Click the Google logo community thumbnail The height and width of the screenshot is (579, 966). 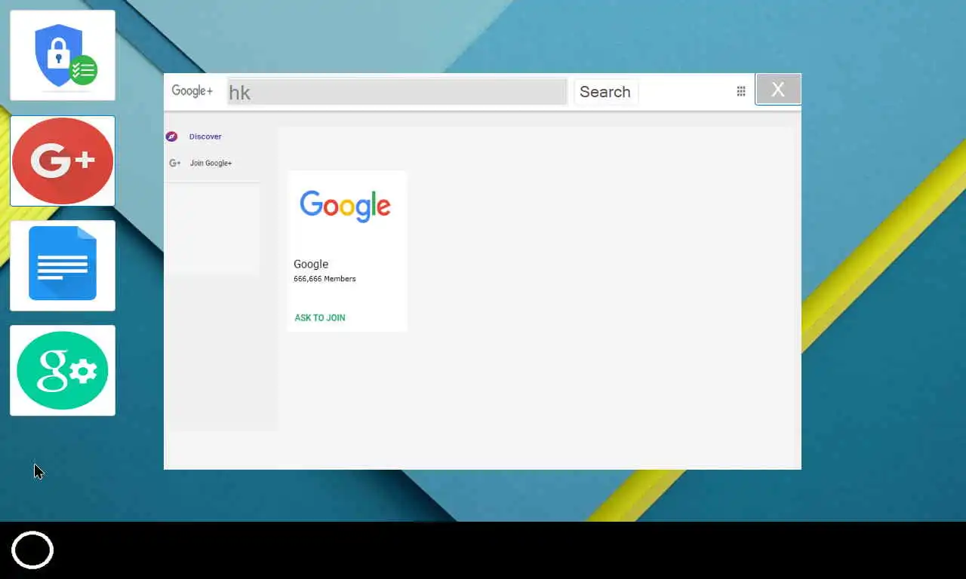pos(346,206)
